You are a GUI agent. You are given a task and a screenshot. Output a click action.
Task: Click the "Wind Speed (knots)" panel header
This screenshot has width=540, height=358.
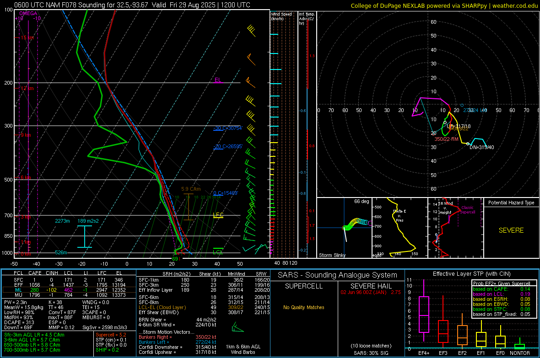click(x=281, y=16)
